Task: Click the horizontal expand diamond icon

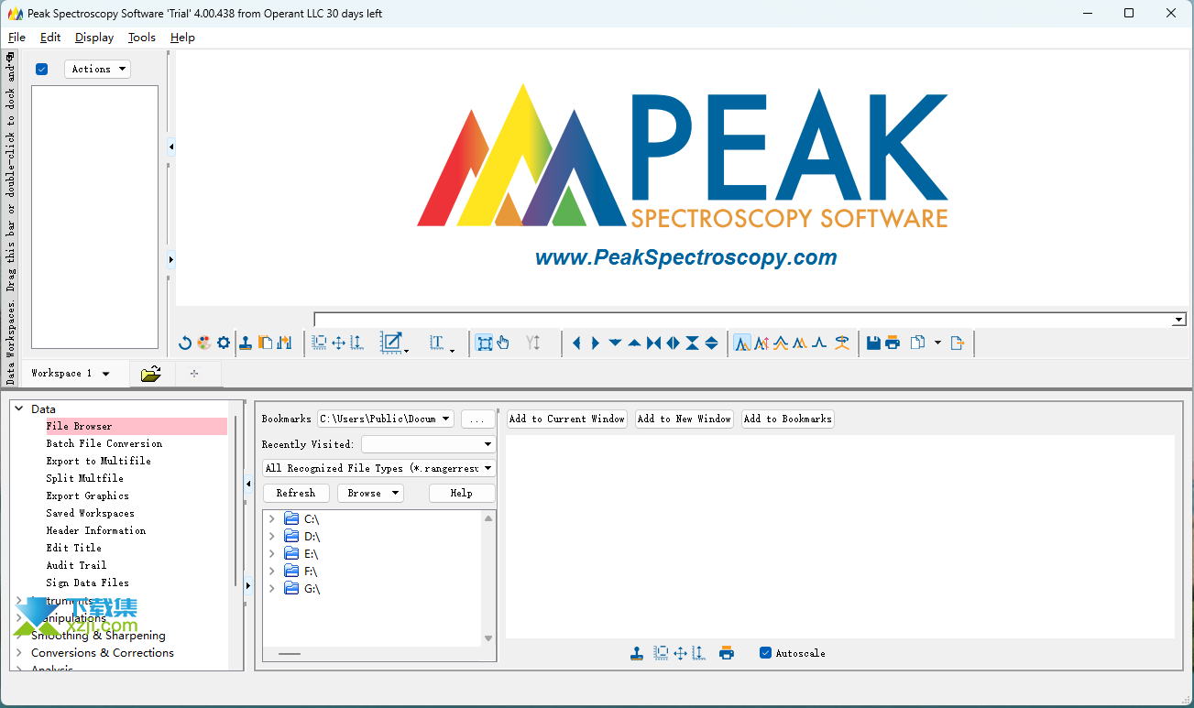Action: coord(673,343)
